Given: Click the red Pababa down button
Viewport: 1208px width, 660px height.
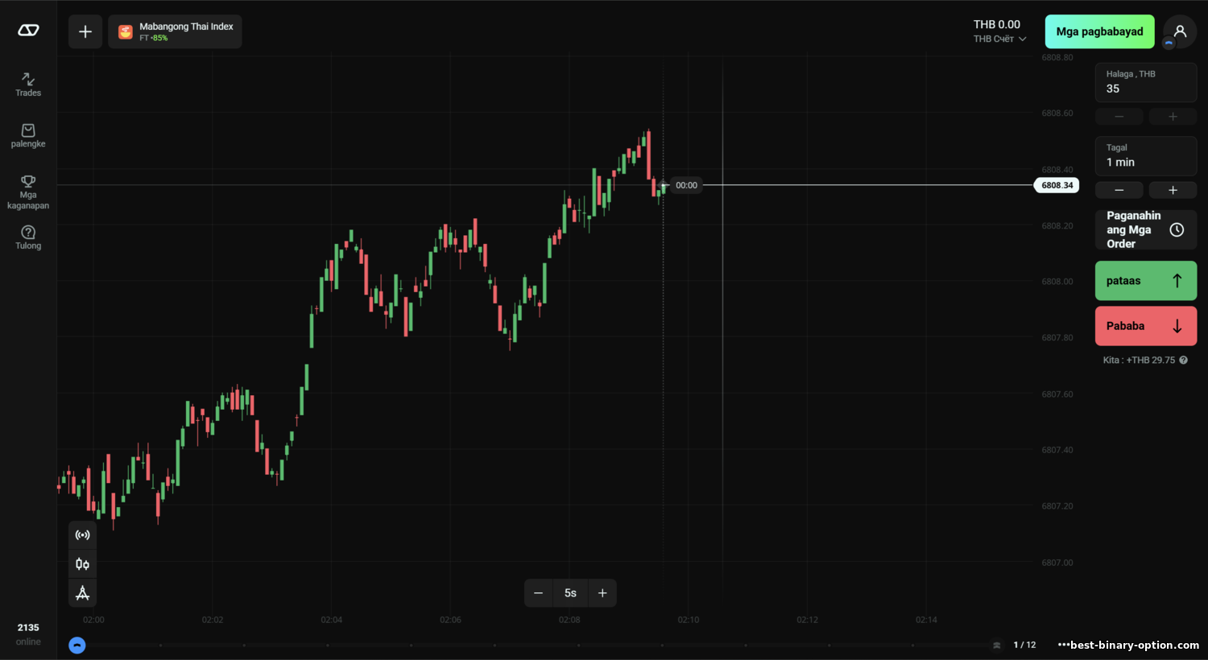Looking at the screenshot, I should pos(1145,326).
